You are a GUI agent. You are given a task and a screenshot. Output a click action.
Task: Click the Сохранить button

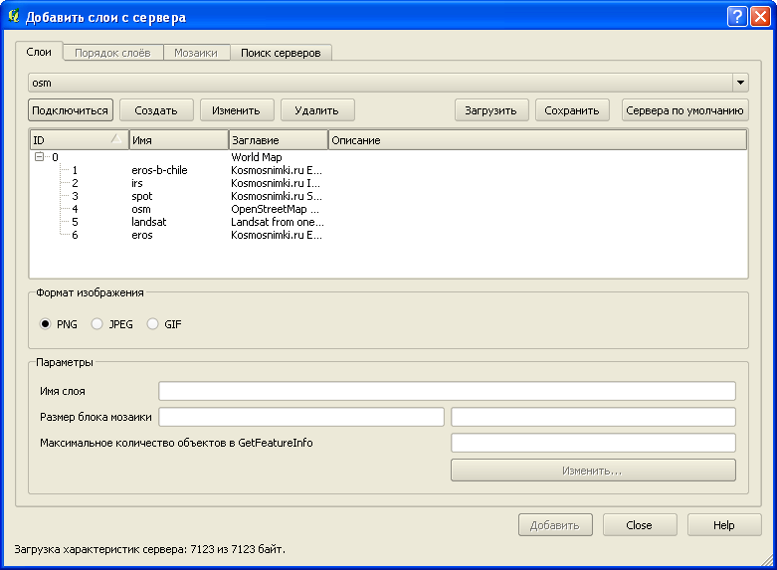572,110
